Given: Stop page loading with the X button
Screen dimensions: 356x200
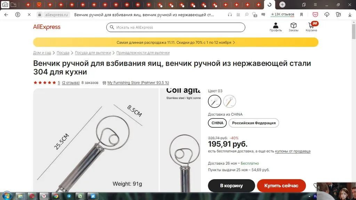Looking at the screenshot, I should 29,15.
